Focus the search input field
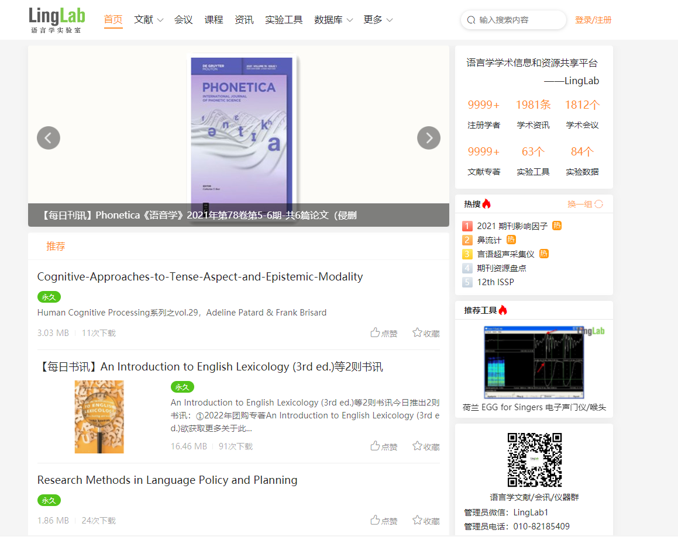678x537 pixels. tap(519, 20)
